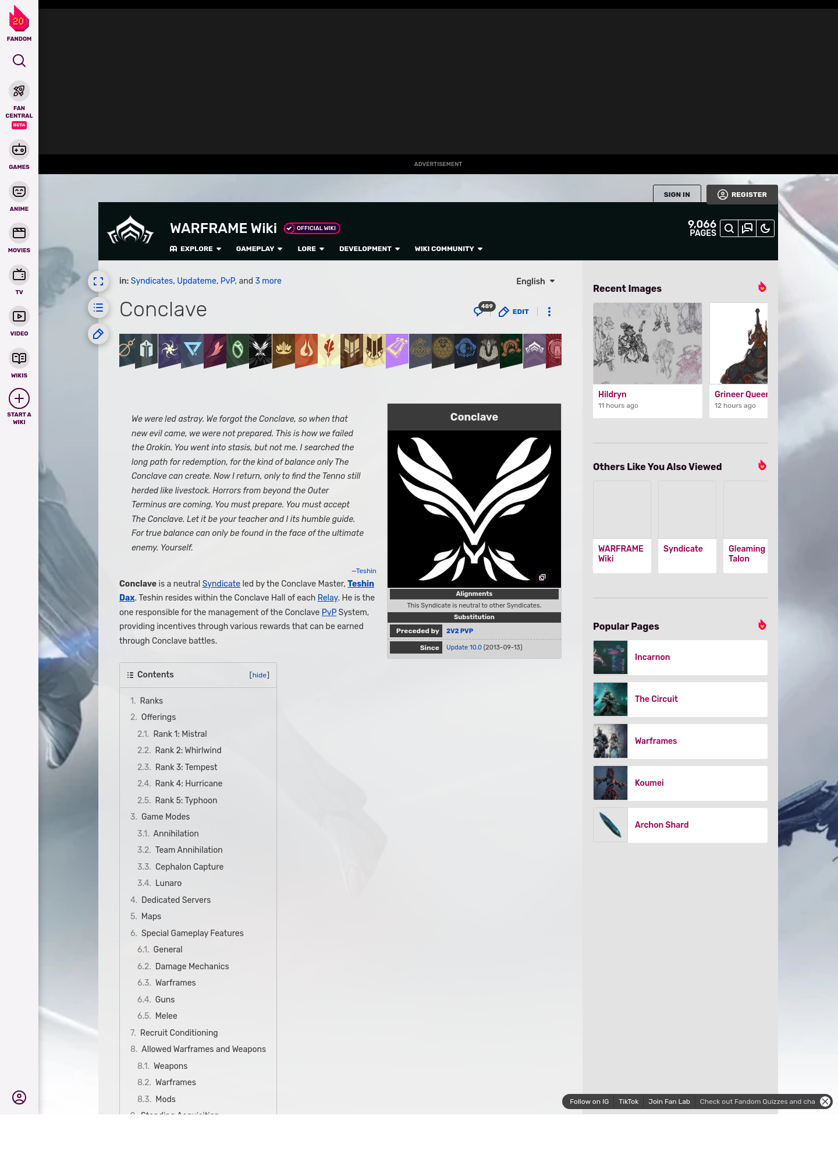Click the Start a Wiki plus icon

coord(19,398)
